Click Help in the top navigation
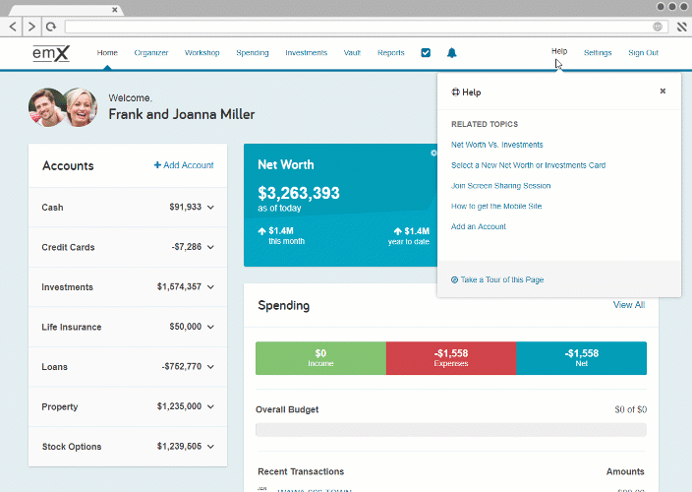Viewport: 692px width, 492px height. [559, 51]
